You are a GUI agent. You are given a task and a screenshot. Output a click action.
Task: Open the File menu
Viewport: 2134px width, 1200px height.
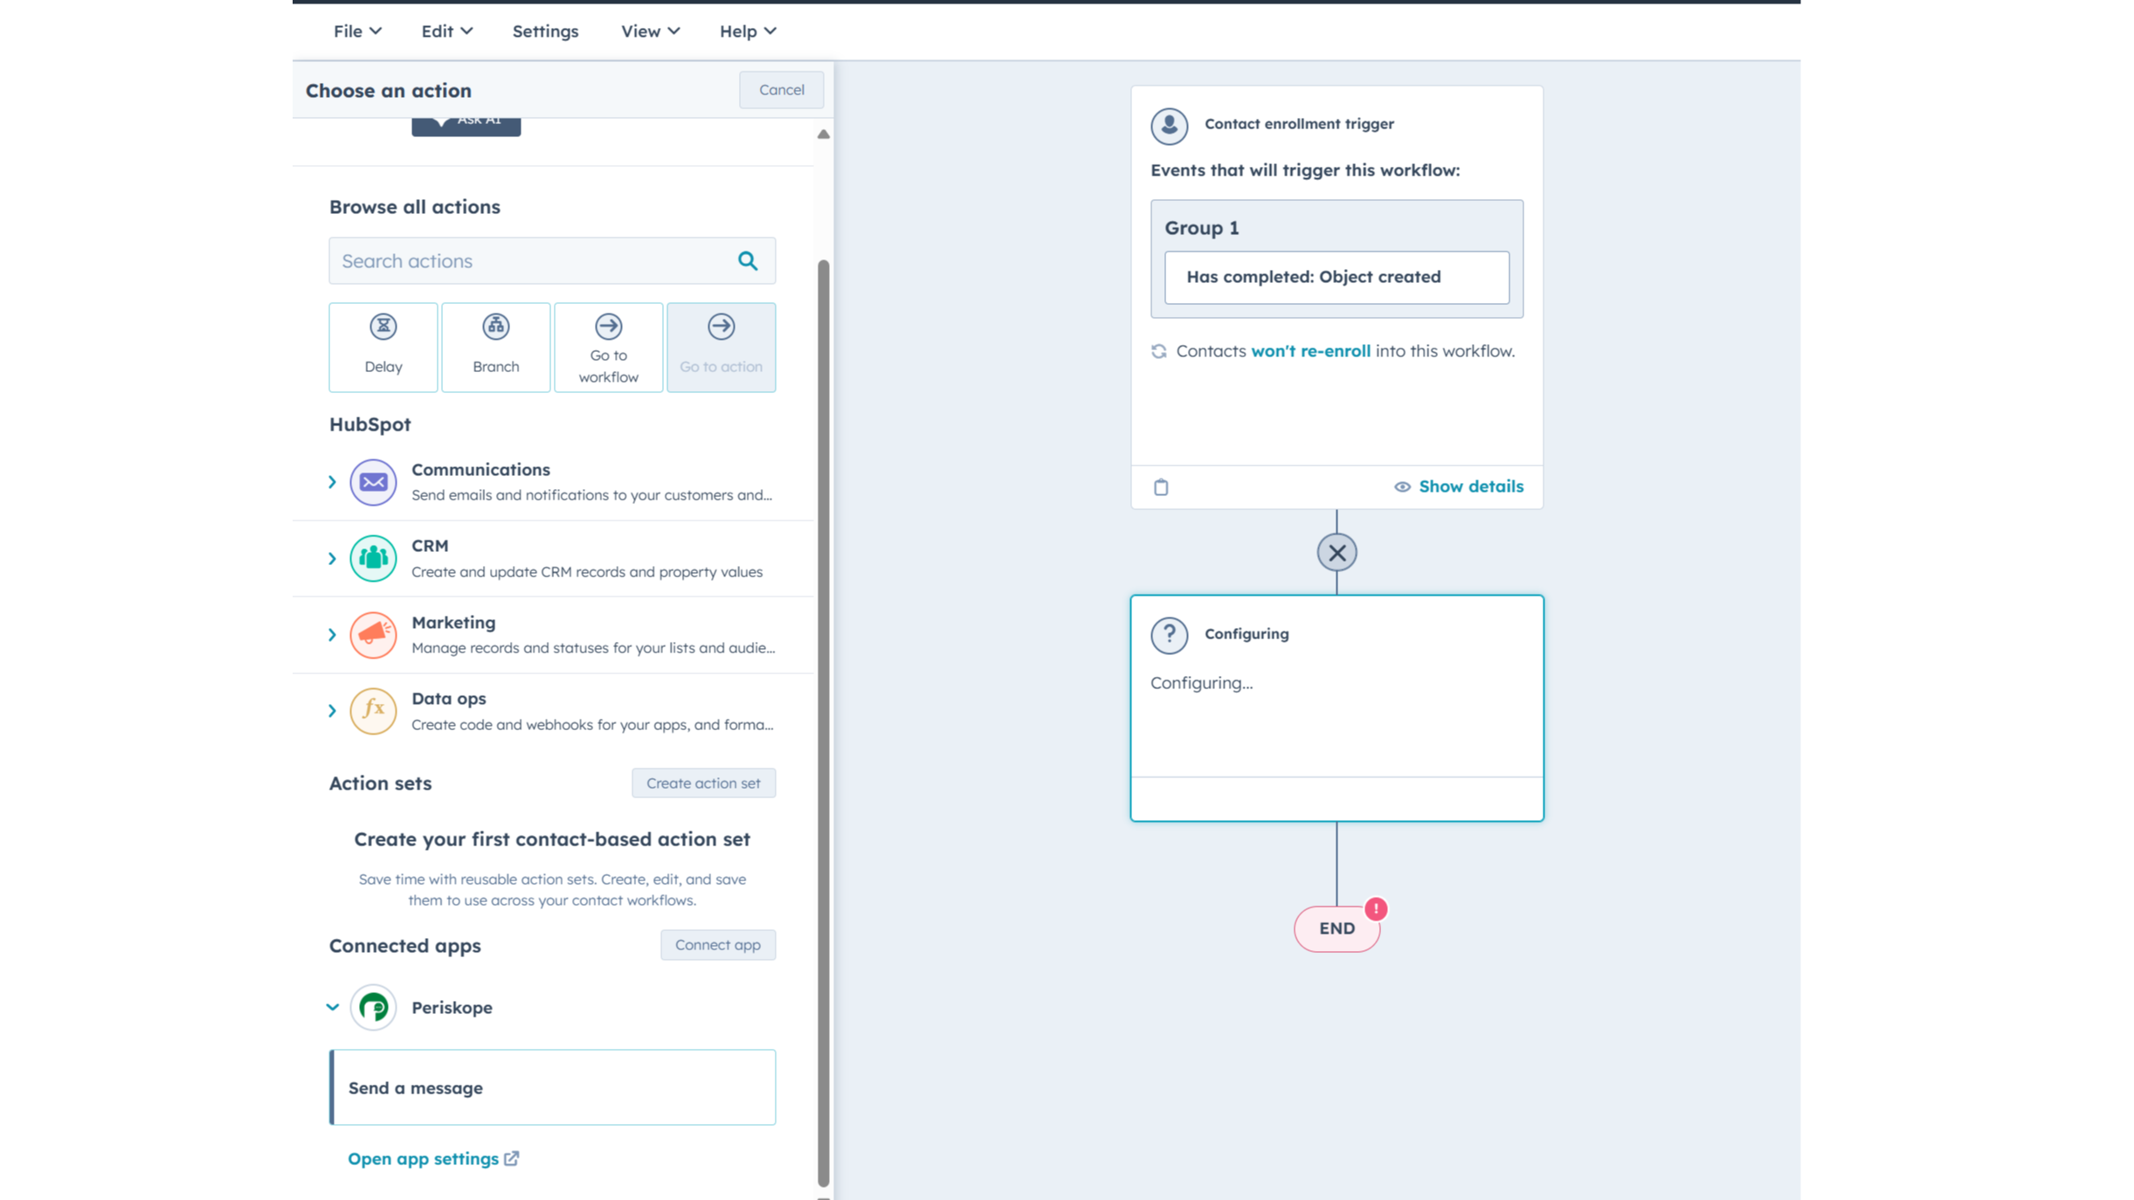point(356,31)
